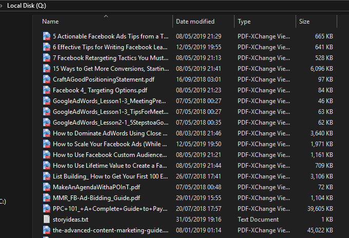Click Local Disk (Q:) in the address bar
This screenshot has height=238, width=349.
pos(27,5)
